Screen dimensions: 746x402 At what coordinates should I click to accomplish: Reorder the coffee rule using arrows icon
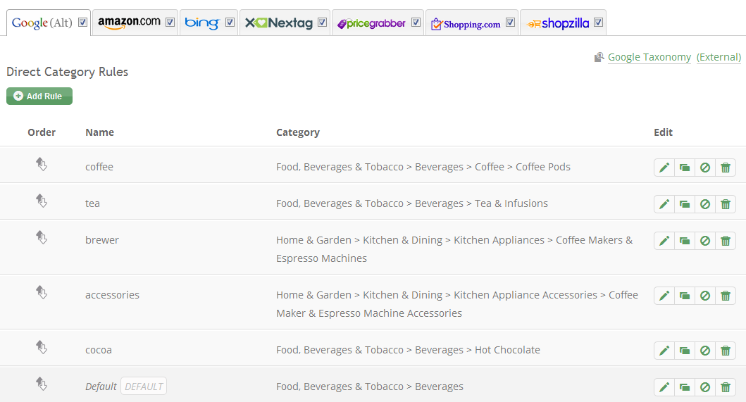click(42, 164)
